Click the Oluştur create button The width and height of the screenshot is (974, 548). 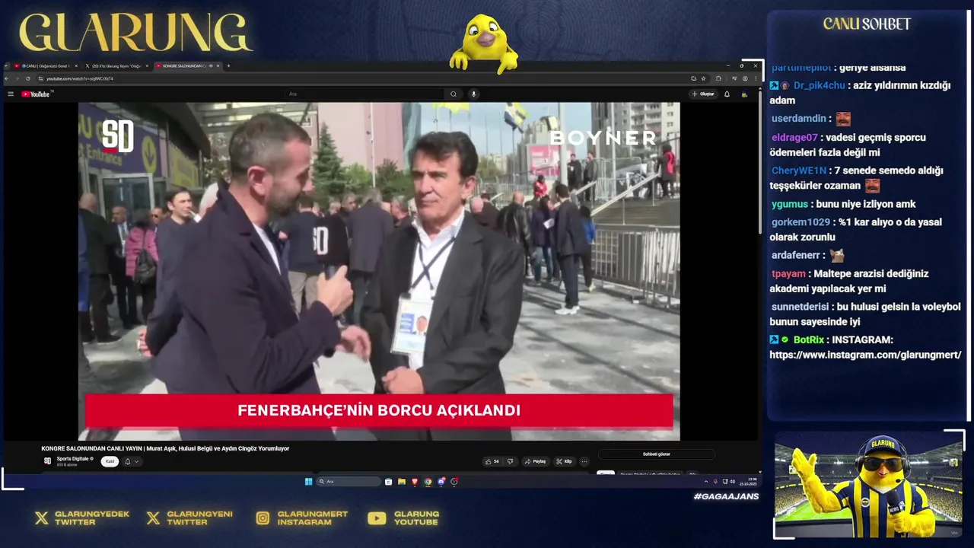tap(703, 94)
